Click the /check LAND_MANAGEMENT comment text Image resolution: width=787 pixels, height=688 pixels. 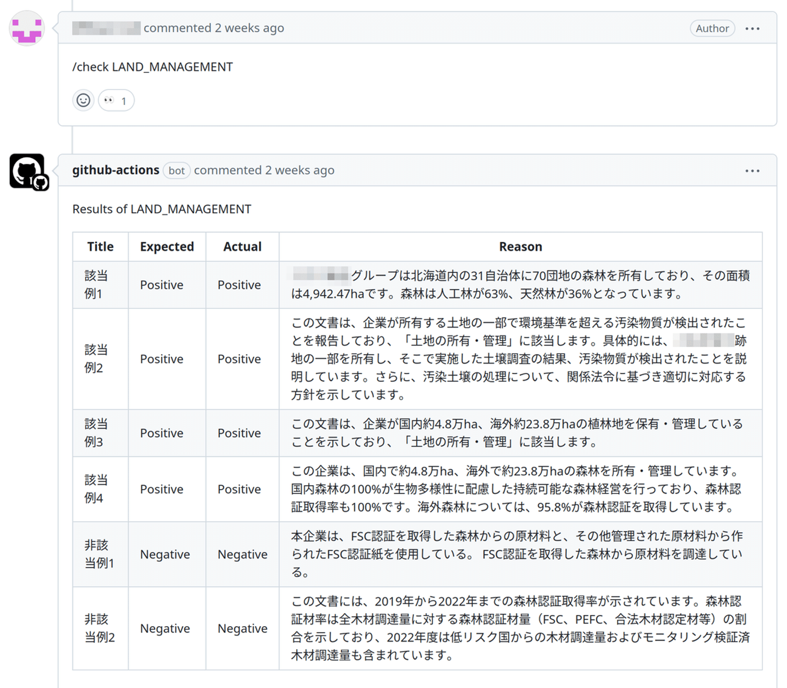152,67
